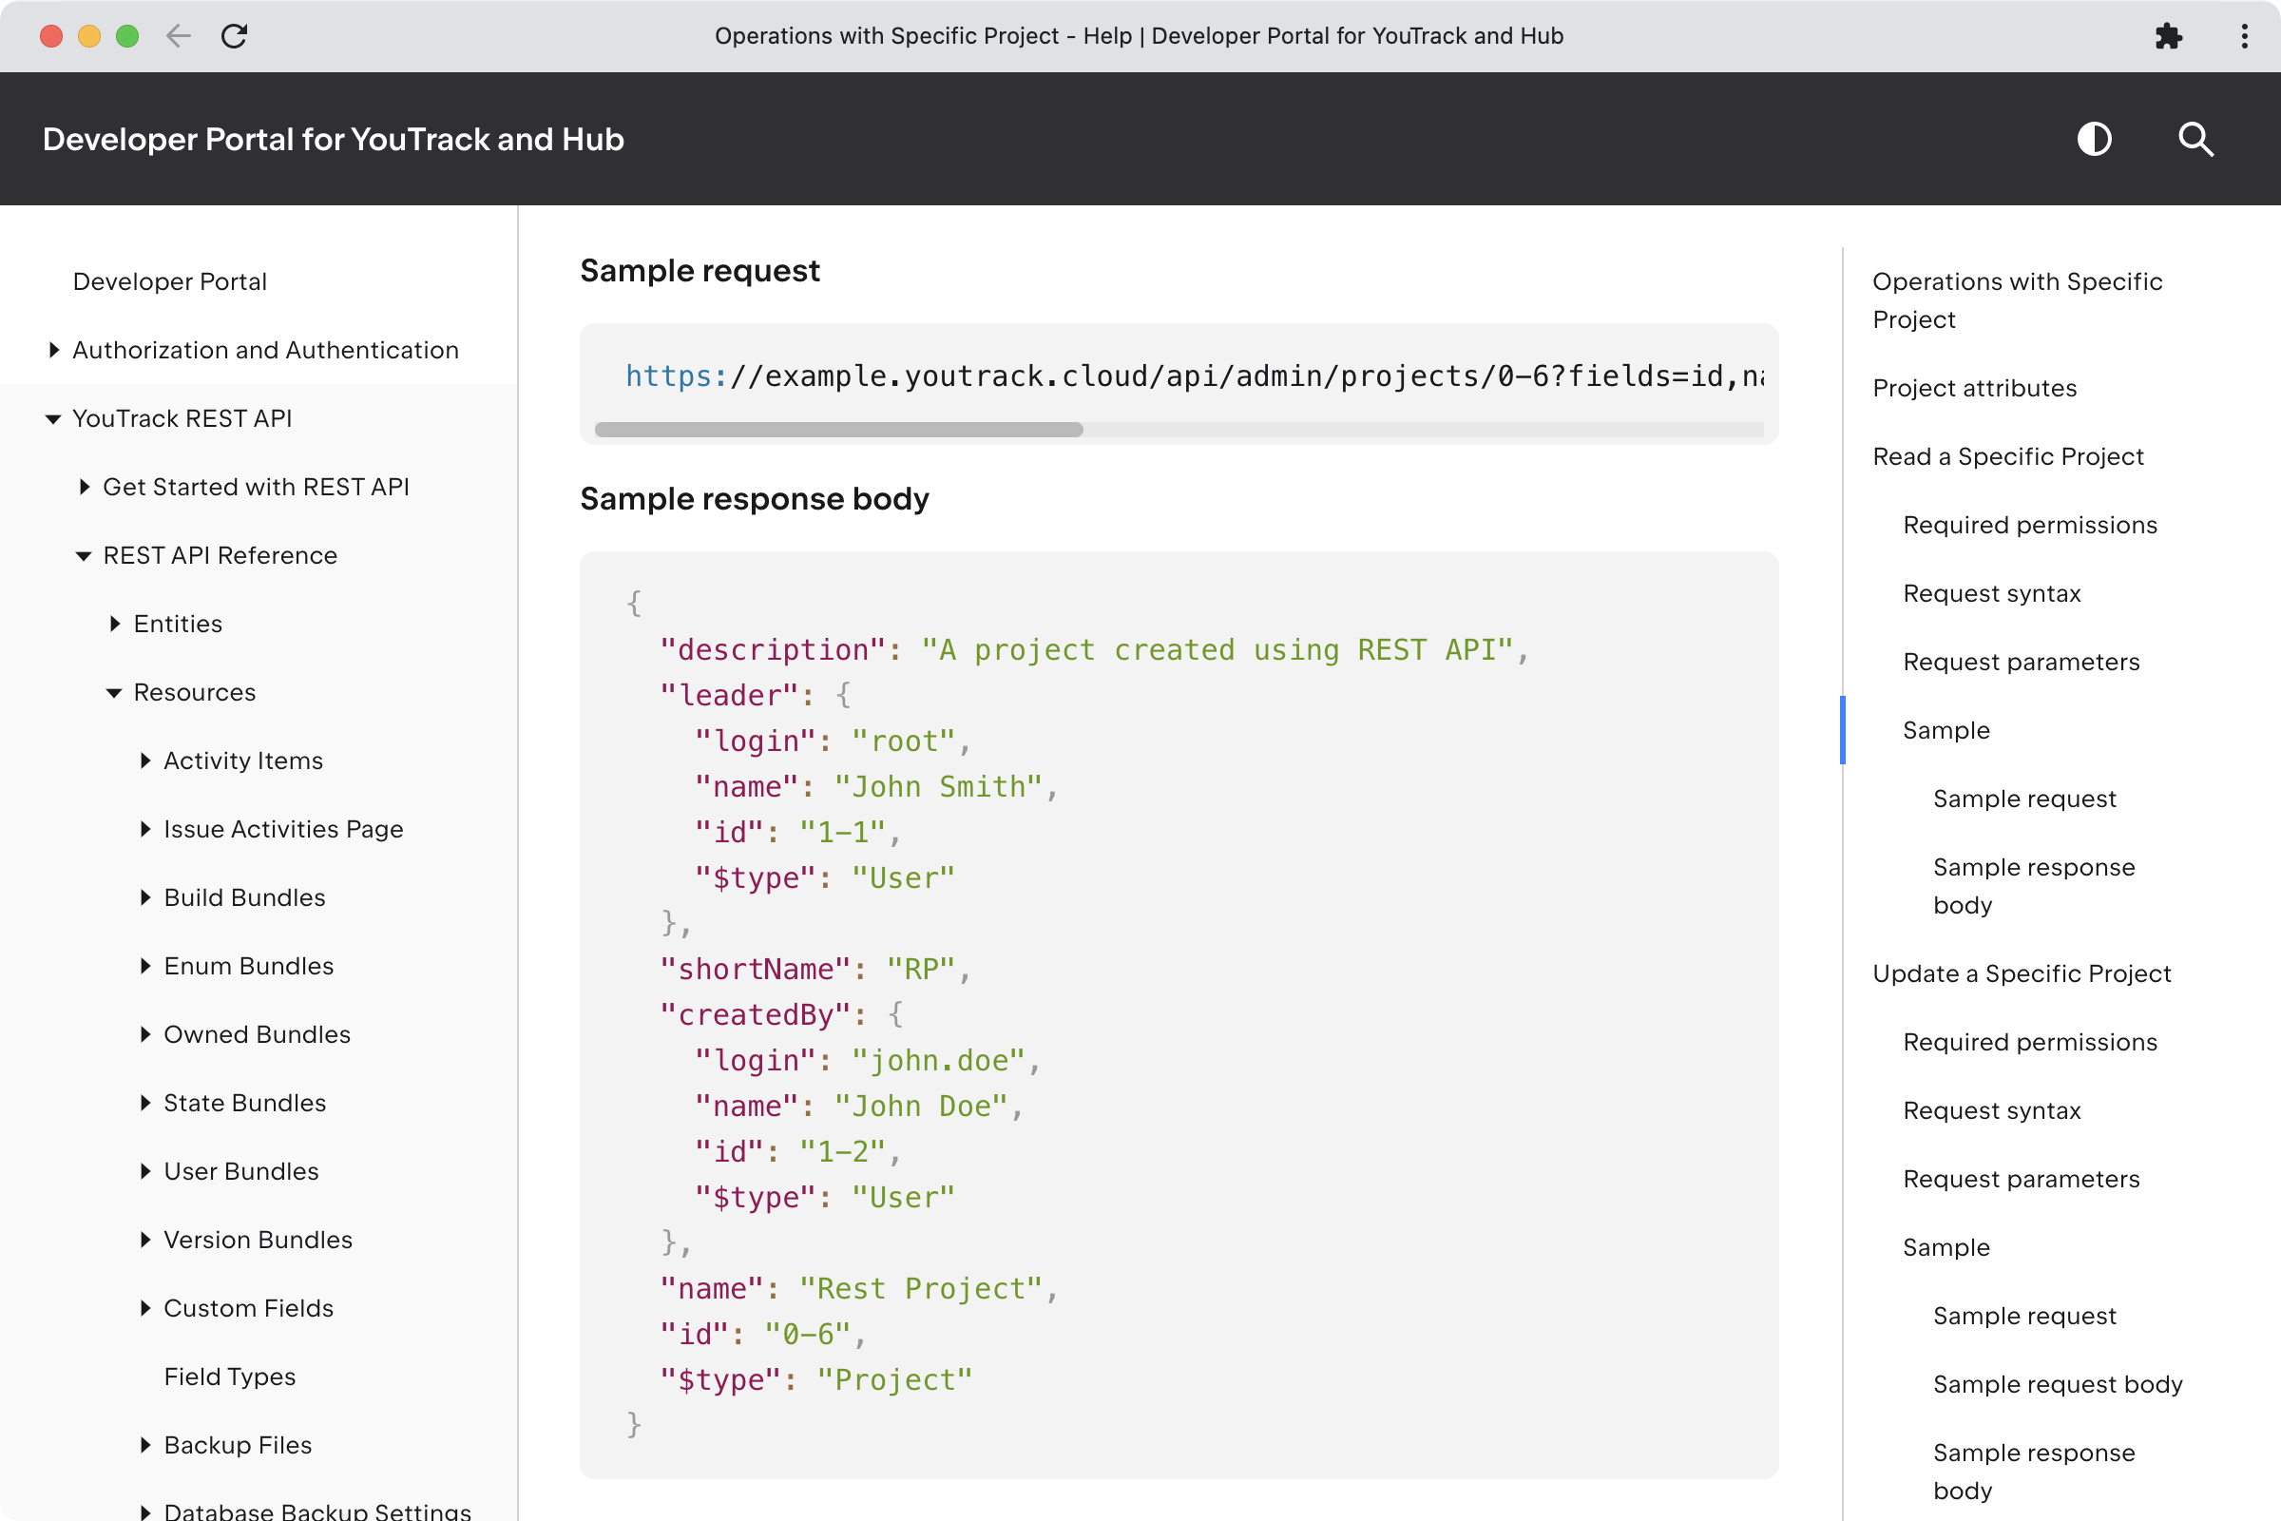The width and height of the screenshot is (2281, 1521).
Task: Select the Issue Activities Page entry
Action: click(283, 828)
